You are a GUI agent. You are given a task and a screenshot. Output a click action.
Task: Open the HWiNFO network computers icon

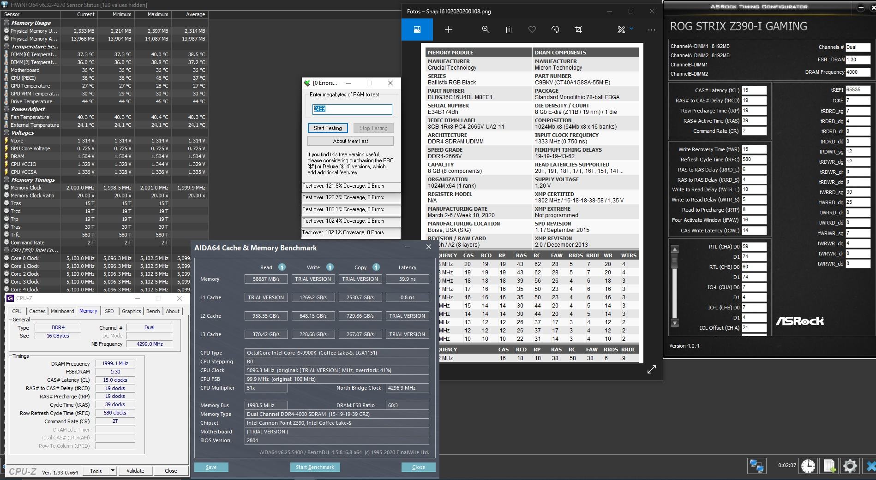point(757,466)
